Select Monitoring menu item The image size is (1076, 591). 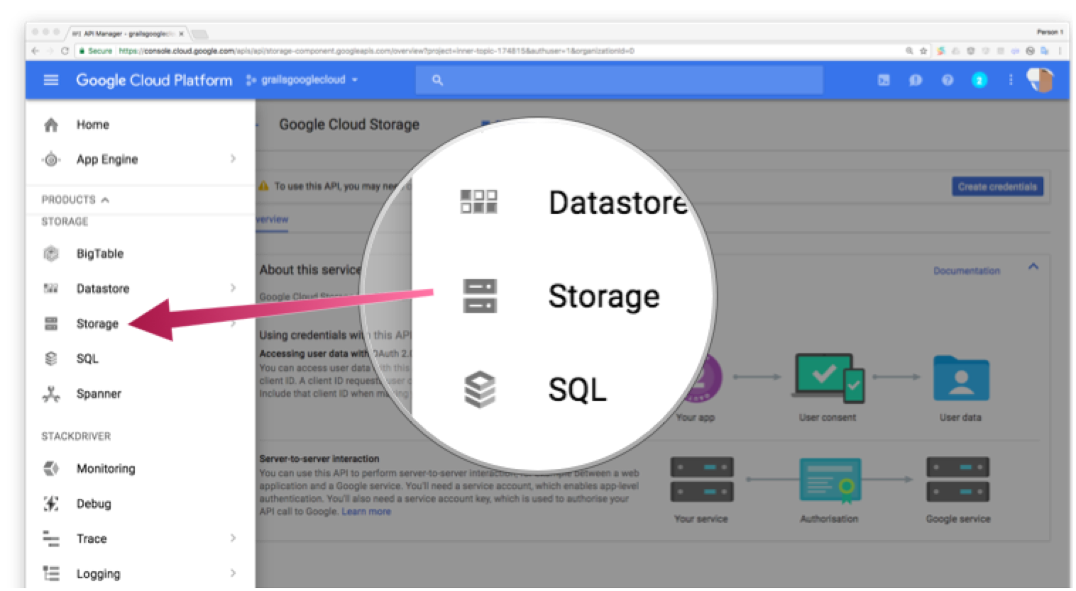pyautogui.click(x=106, y=468)
